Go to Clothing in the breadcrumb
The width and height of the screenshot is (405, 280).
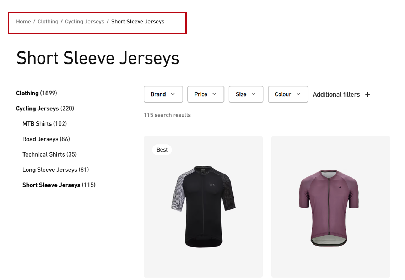(x=48, y=22)
